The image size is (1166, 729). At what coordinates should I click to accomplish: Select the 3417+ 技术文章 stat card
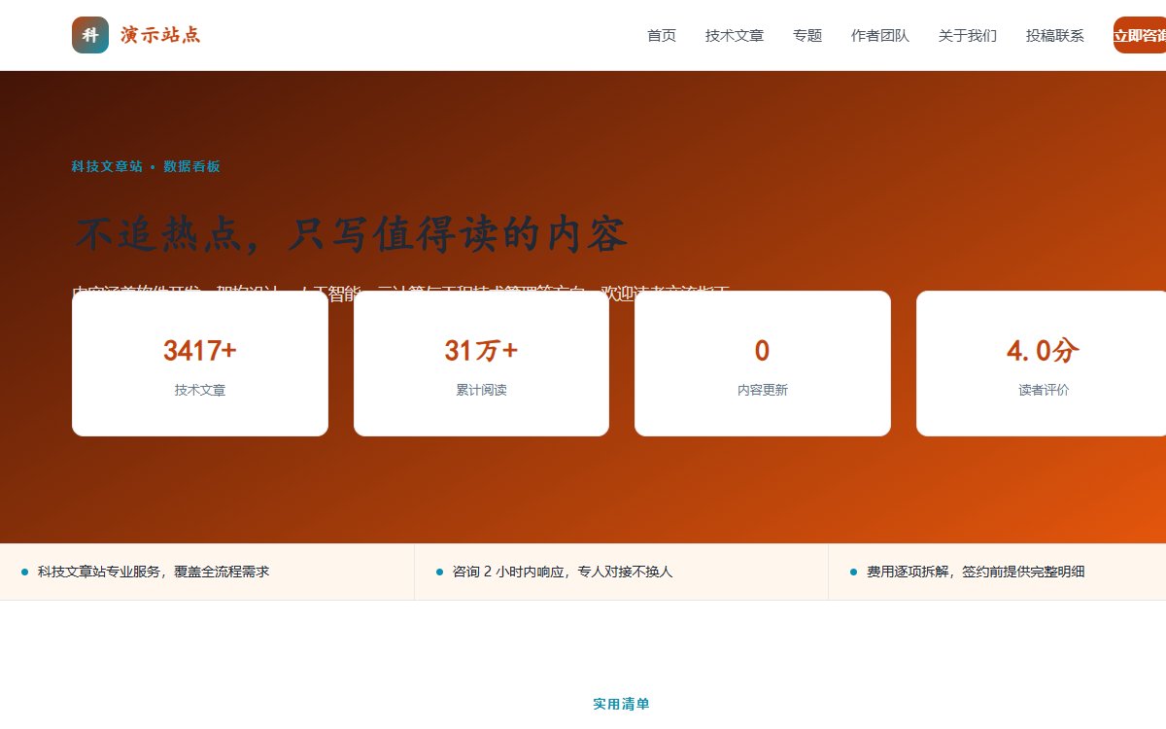click(x=200, y=364)
